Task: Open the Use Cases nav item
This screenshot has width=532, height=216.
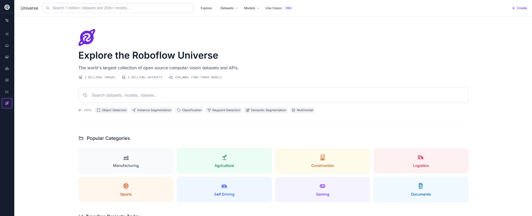Action: (x=274, y=8)
